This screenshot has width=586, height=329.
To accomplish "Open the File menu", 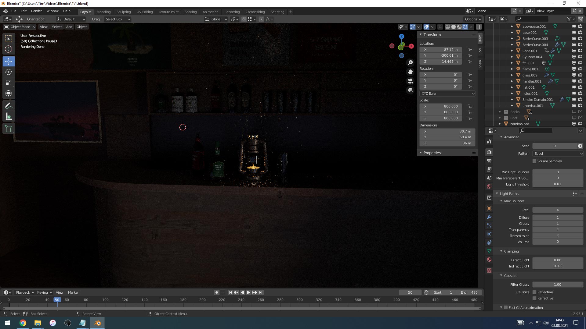I will click(13, 11).
